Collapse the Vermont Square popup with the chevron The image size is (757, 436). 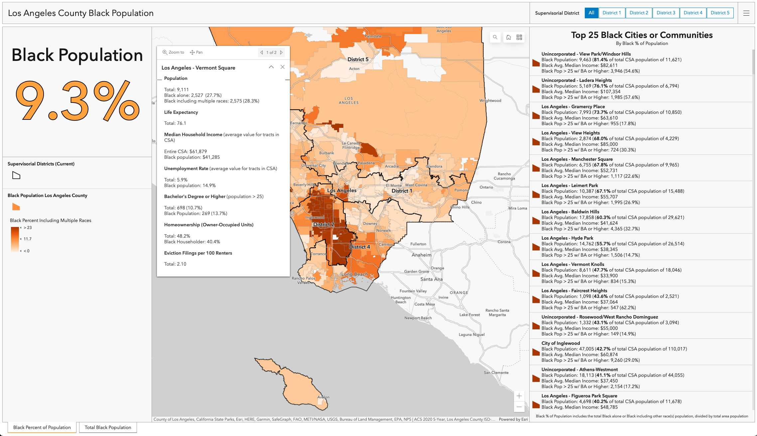tap(271, 67)
